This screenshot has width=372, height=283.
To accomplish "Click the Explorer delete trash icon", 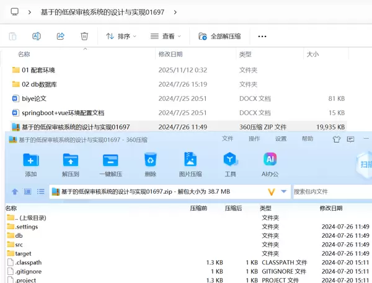I will pyautogui.click(x=85, y=37).
